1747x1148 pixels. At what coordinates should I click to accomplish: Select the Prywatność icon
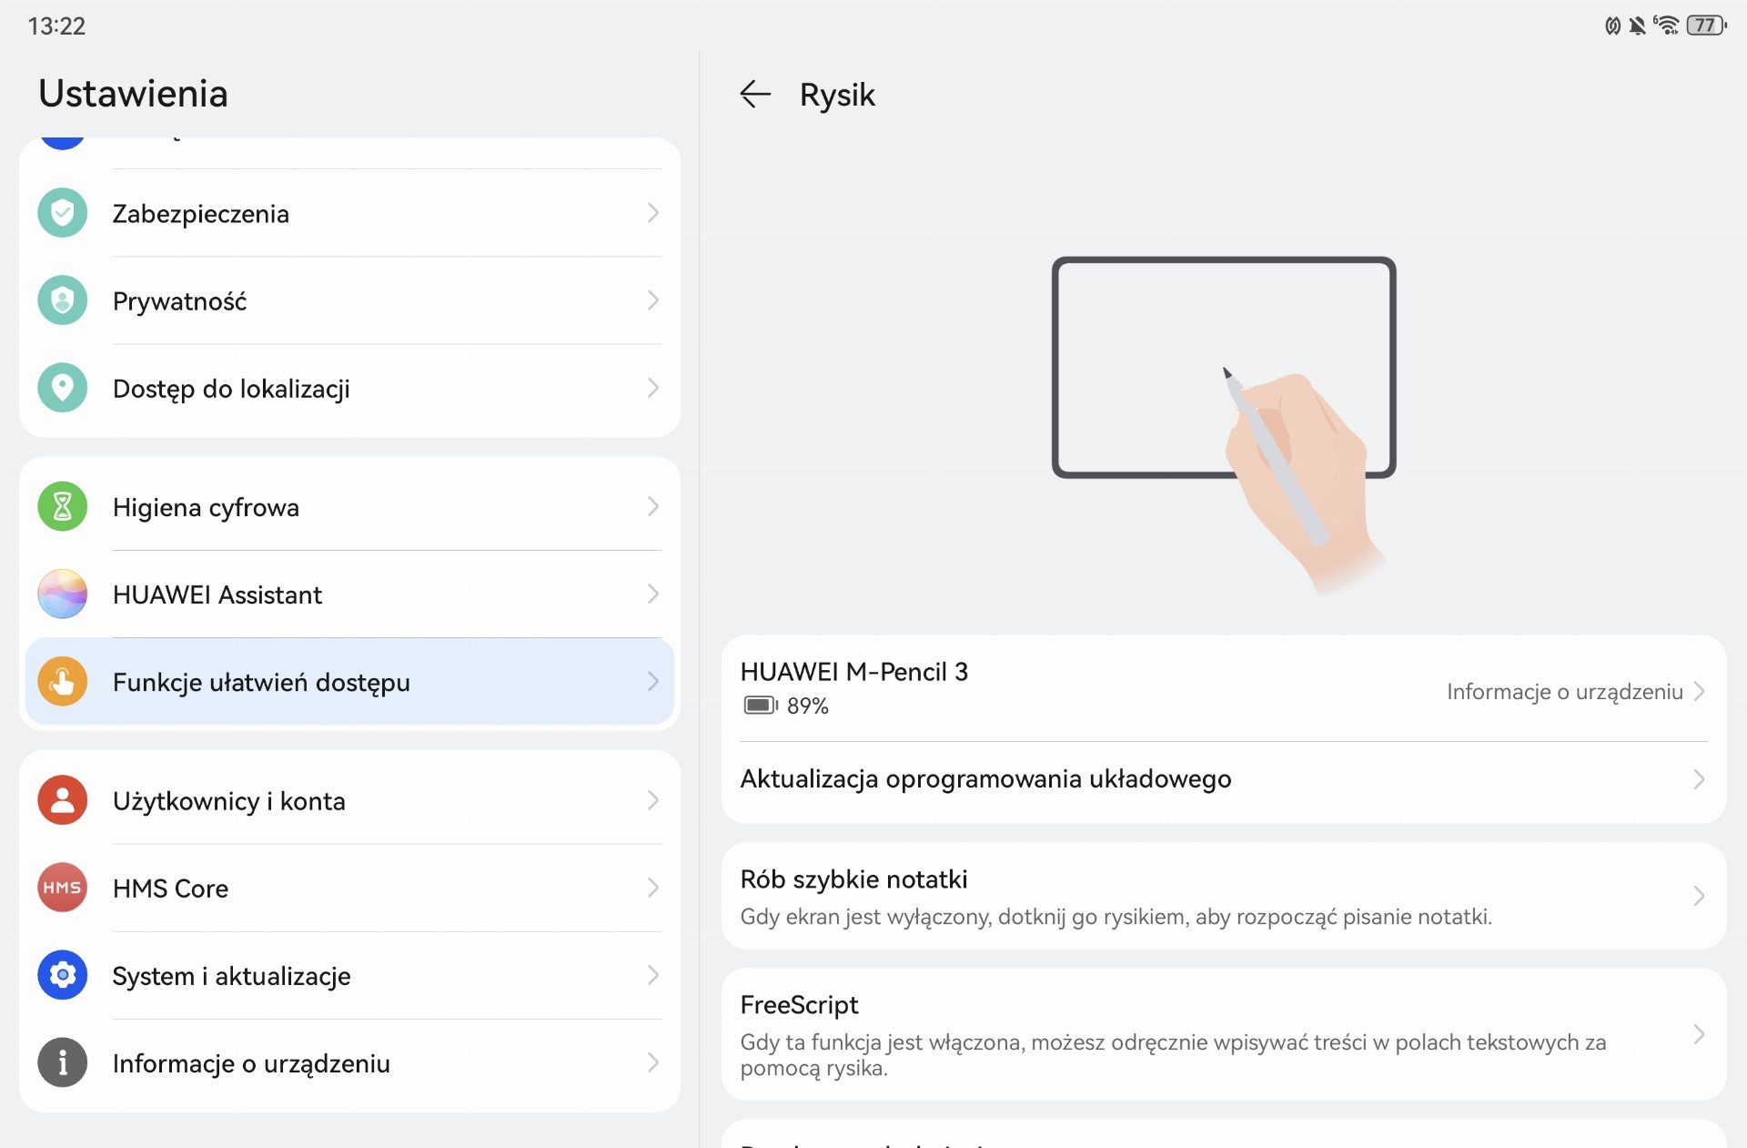pos(63,300)
